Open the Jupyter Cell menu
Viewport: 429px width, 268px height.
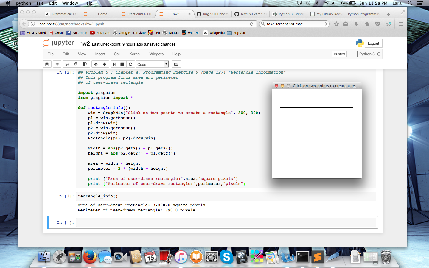(x=117, y=54)
